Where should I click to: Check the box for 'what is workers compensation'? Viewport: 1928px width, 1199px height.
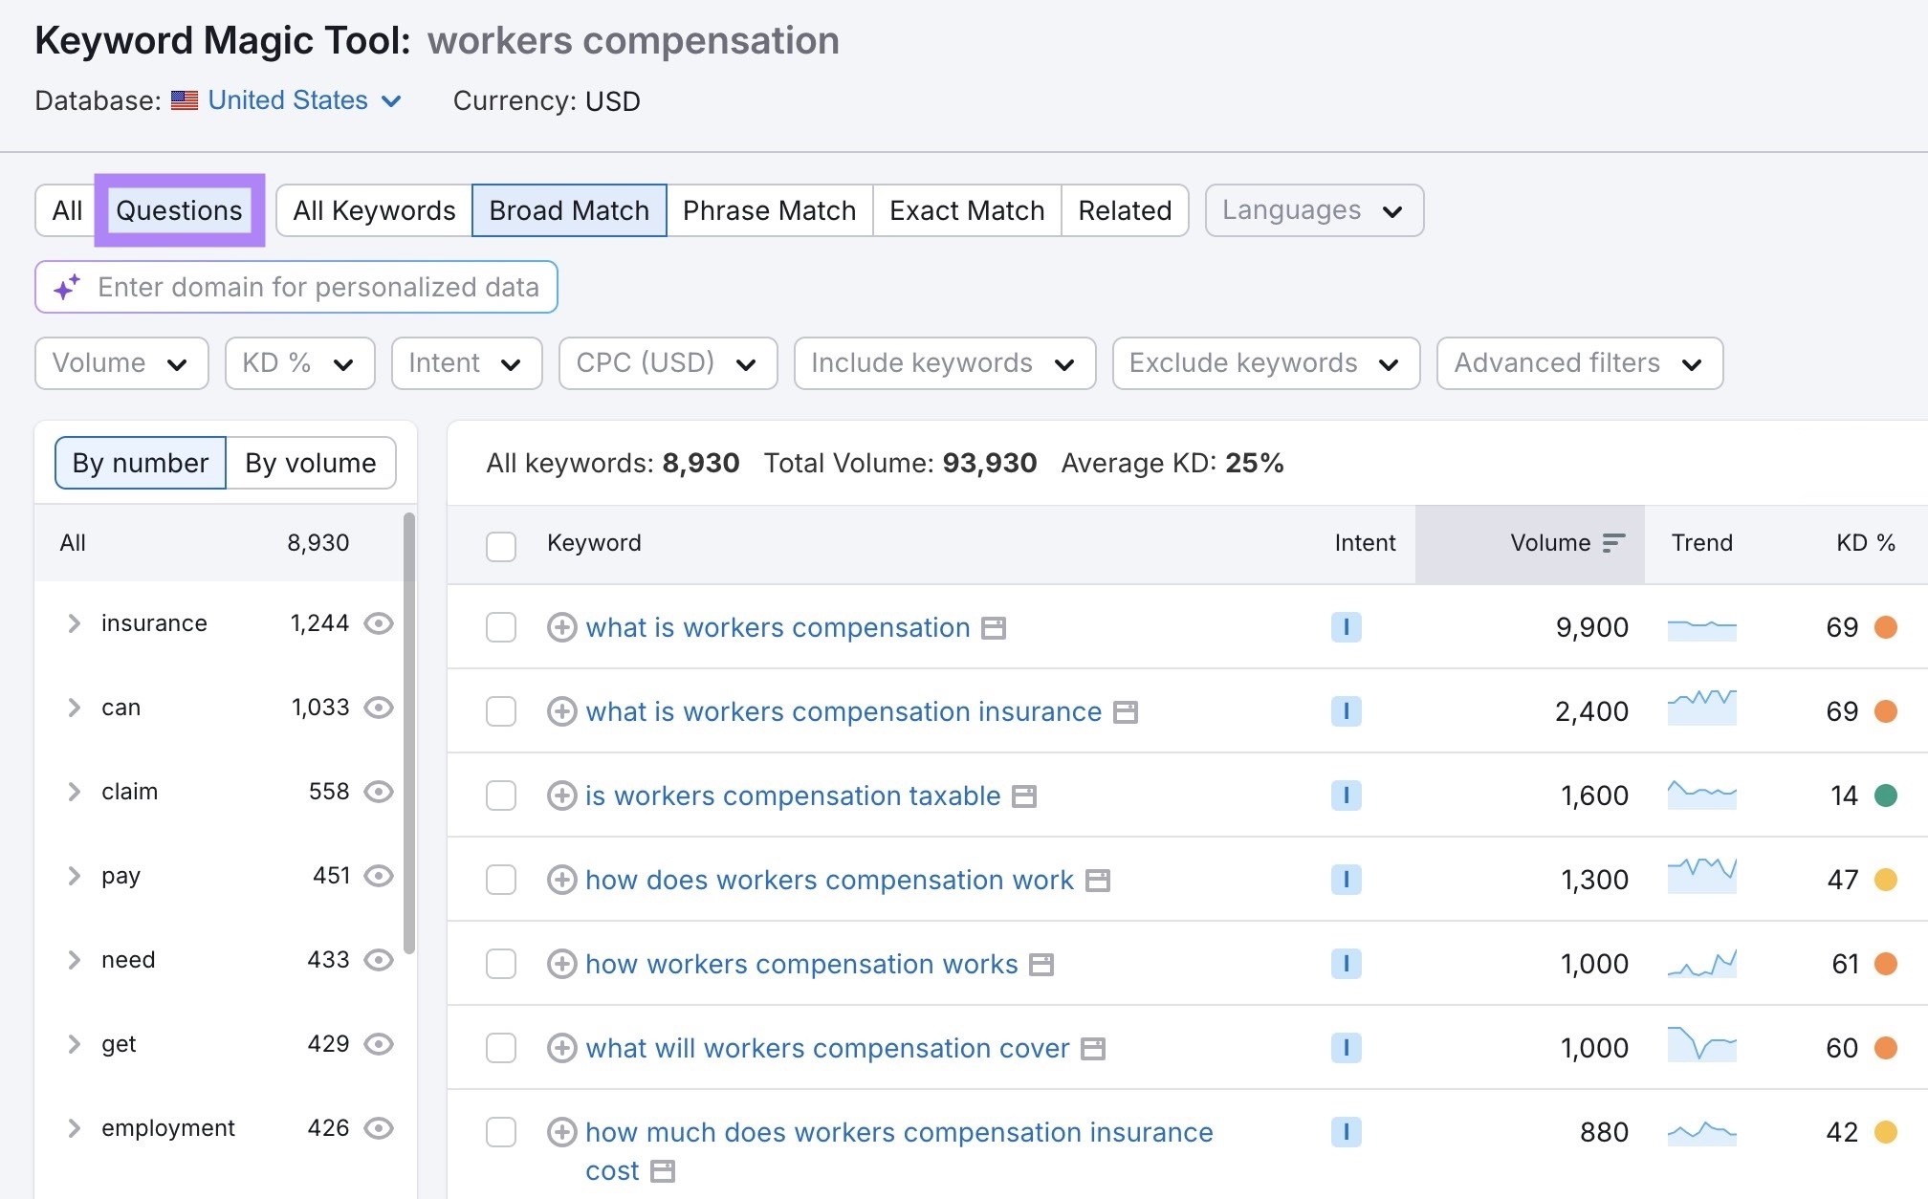(501, 627)
